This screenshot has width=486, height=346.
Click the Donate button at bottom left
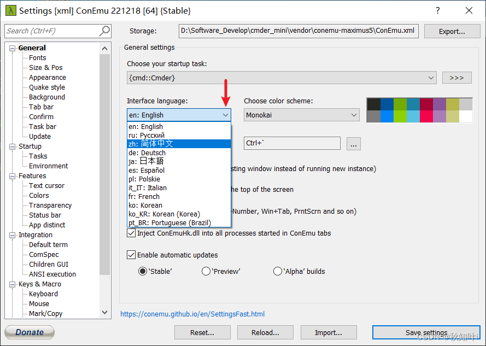(29, 332)
